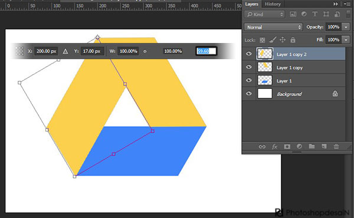Hide the Background layer eye
The width and height of the screenshot is (354, 218).
249,93
